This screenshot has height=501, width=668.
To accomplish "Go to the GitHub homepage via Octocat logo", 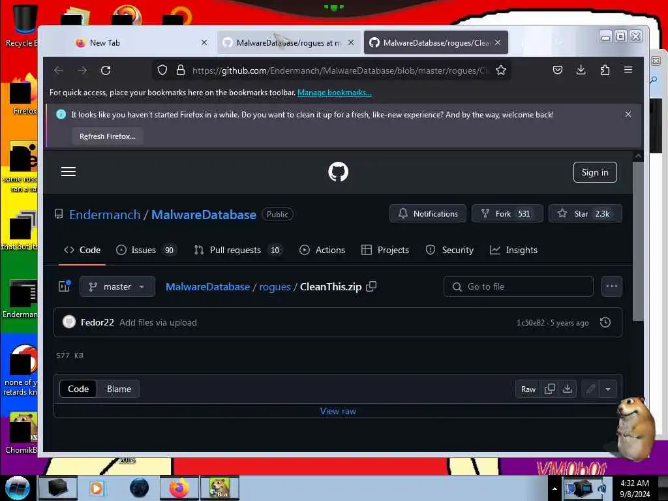I will [339, 172].
